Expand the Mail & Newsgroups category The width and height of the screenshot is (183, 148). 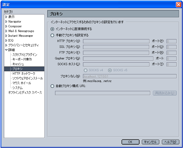coord(6,31)
